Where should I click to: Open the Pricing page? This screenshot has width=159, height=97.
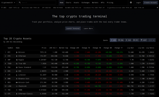110,3
